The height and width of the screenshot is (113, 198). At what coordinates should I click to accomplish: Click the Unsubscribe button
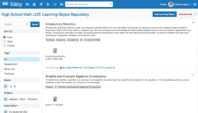pyautogui.click(x=185, y=14)
